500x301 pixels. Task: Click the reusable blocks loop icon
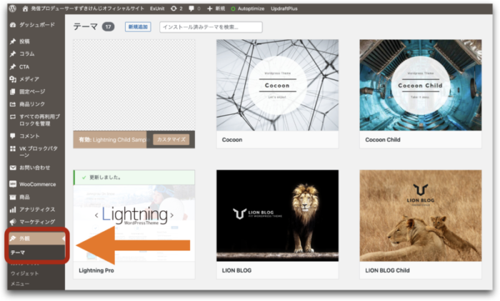pyautogui.click(x=13, y=116)
